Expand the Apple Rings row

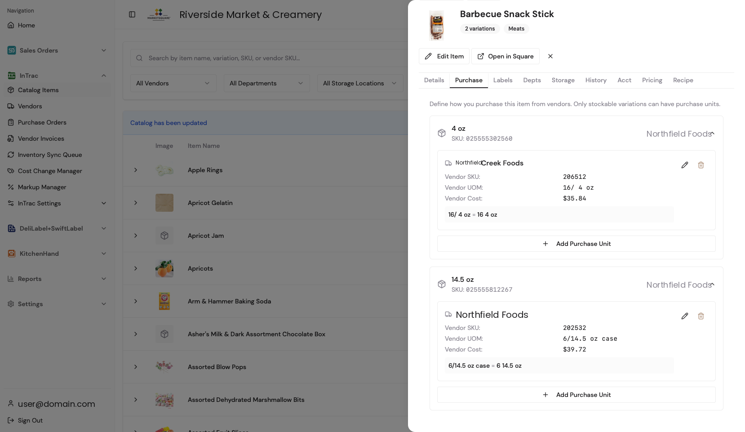pos(136,170)
